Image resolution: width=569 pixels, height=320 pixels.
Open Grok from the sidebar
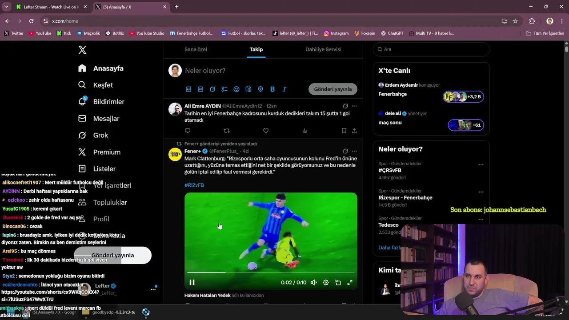[93, 135]
